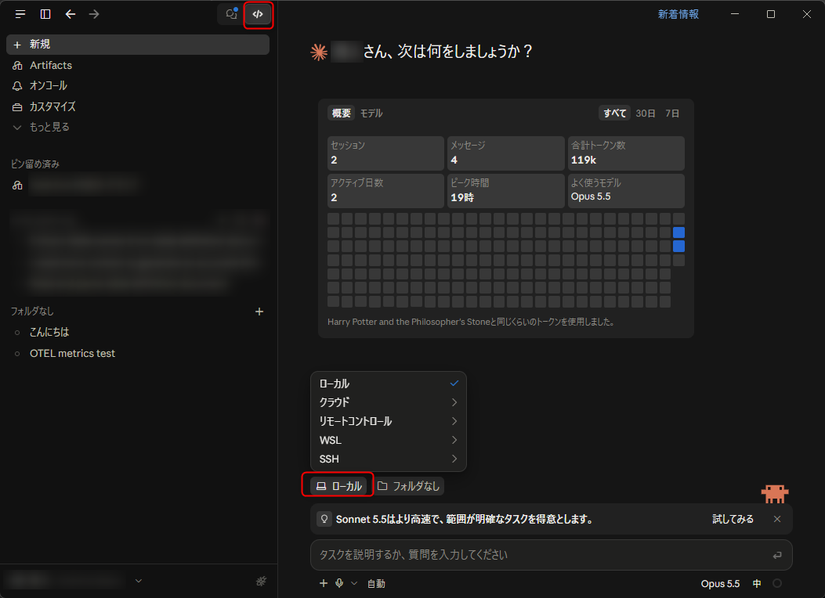Screen dimensions: 825x598
Task: Open the OTEL metrics test session
Action: (72, 354)
